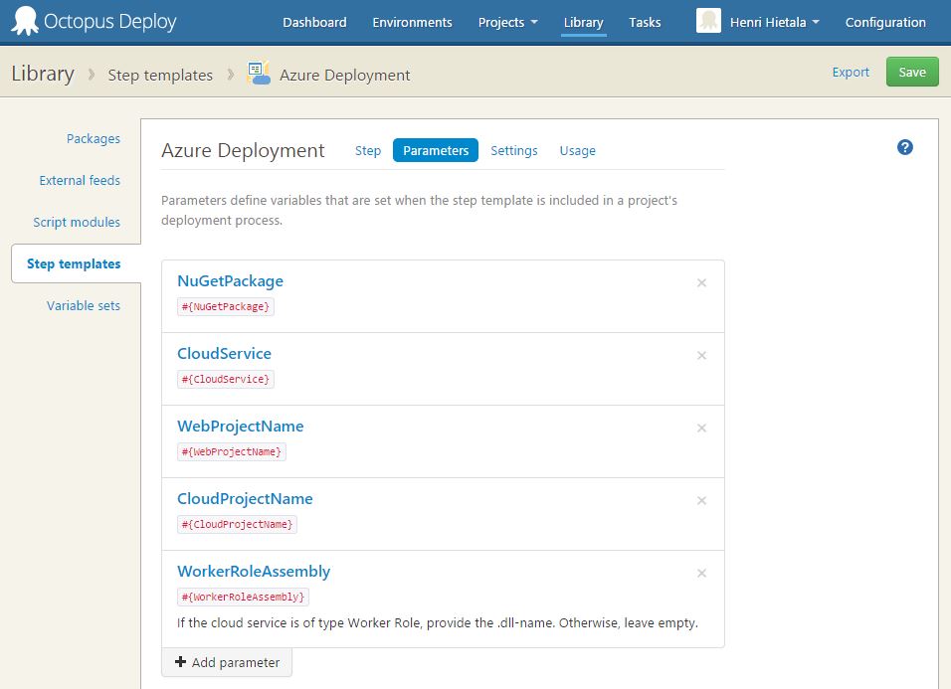
Task: Click the Worker Role help text description
Action: [438, 623]
